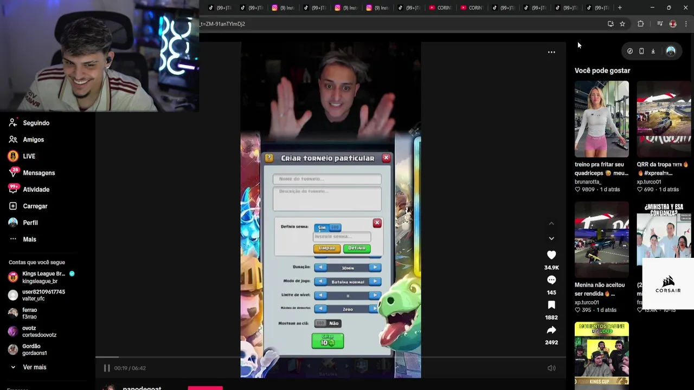Save video with the bookmark icon
The width and height of the screenshot is (694, 390).
click(551, 305)
